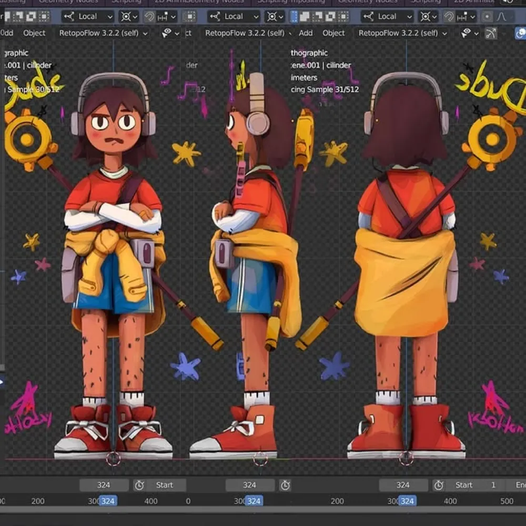The width and height of the screenshot is (526, 526).
Task: Expand RetopoFlow 3.2.2 (self) menu in right viewport
Action: 402,33
